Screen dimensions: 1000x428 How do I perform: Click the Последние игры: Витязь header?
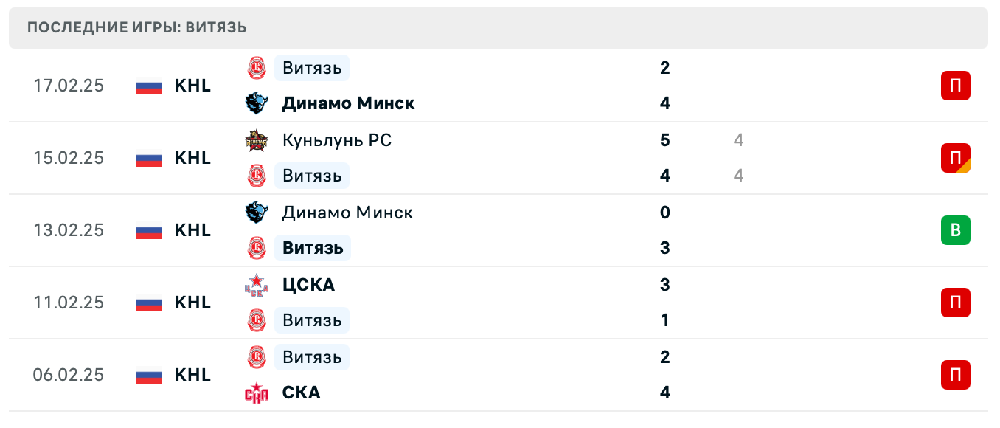137,28
